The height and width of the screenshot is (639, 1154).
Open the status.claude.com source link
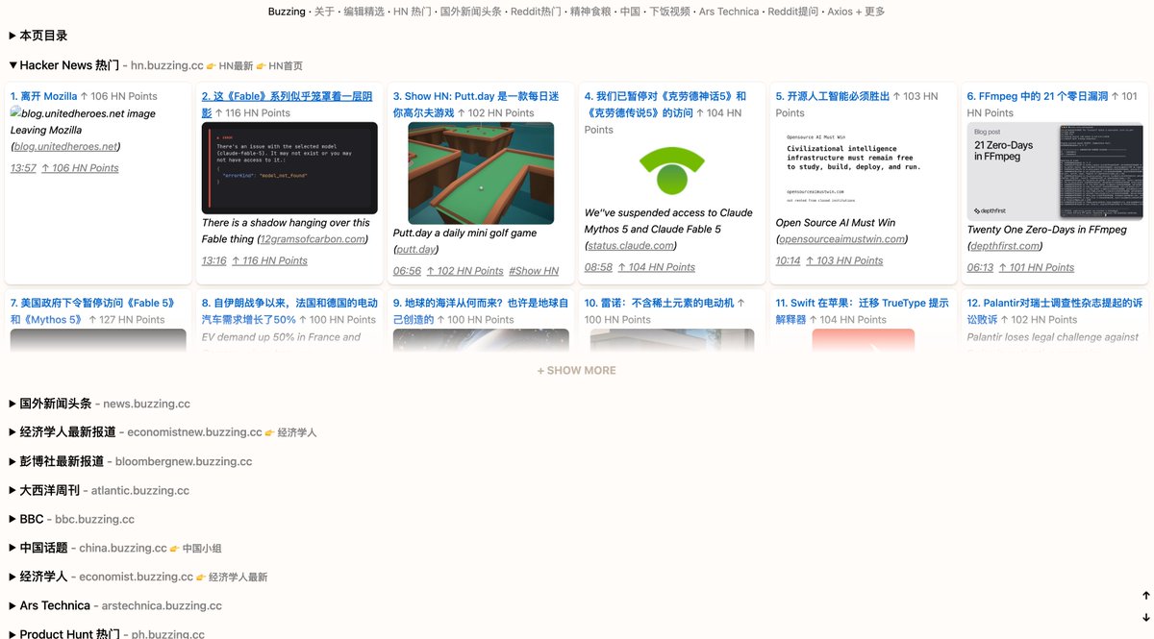point(631,245)
